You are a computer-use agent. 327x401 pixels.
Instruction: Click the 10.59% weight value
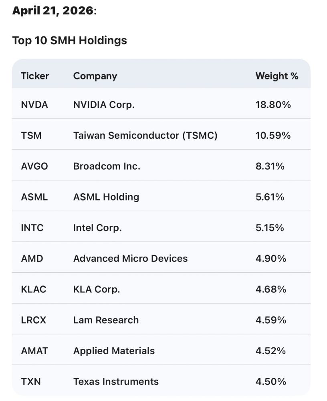pyautogui.click(x=273, y=136)
